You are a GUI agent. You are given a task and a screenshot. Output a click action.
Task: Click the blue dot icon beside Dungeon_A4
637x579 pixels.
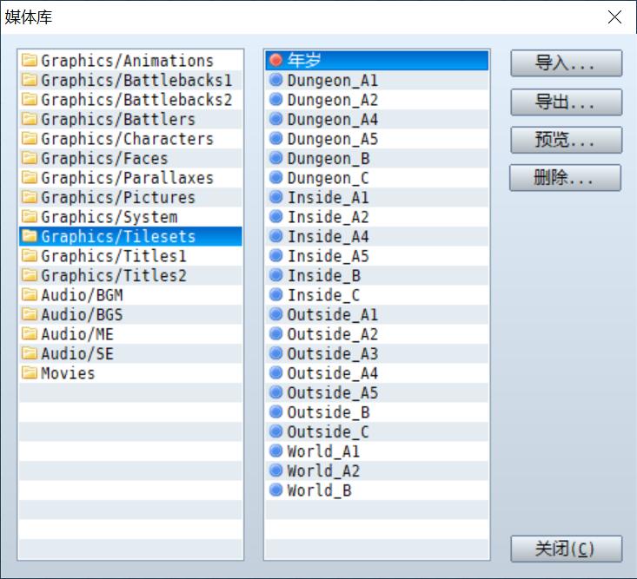[275, 119]
